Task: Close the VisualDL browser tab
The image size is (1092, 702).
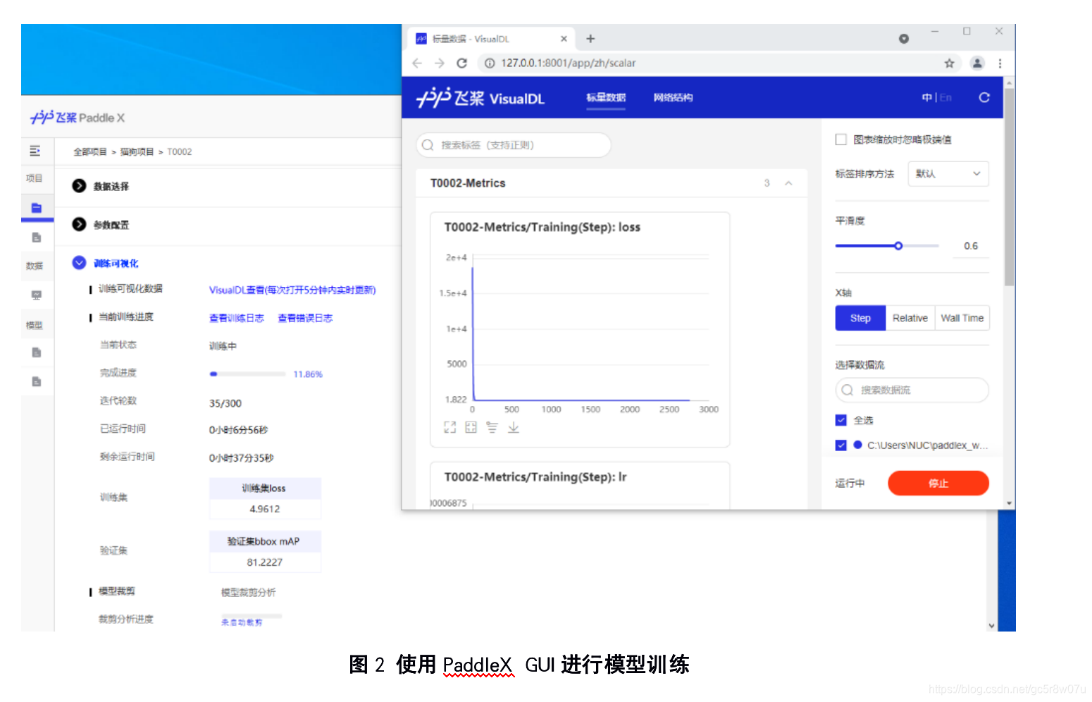Action: tap(564, 39)
